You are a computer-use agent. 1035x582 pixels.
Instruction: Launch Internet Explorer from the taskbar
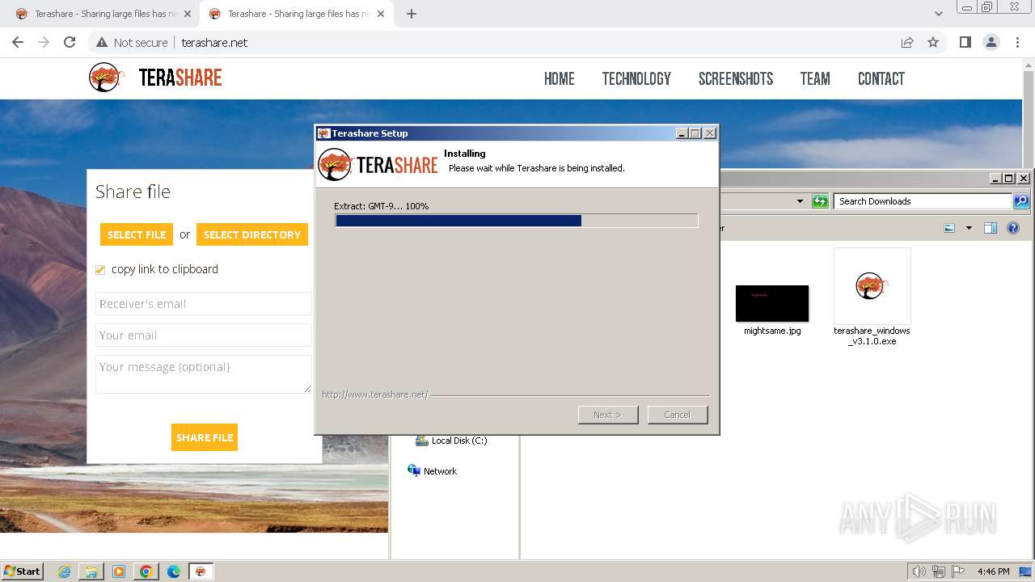(64, 571)
